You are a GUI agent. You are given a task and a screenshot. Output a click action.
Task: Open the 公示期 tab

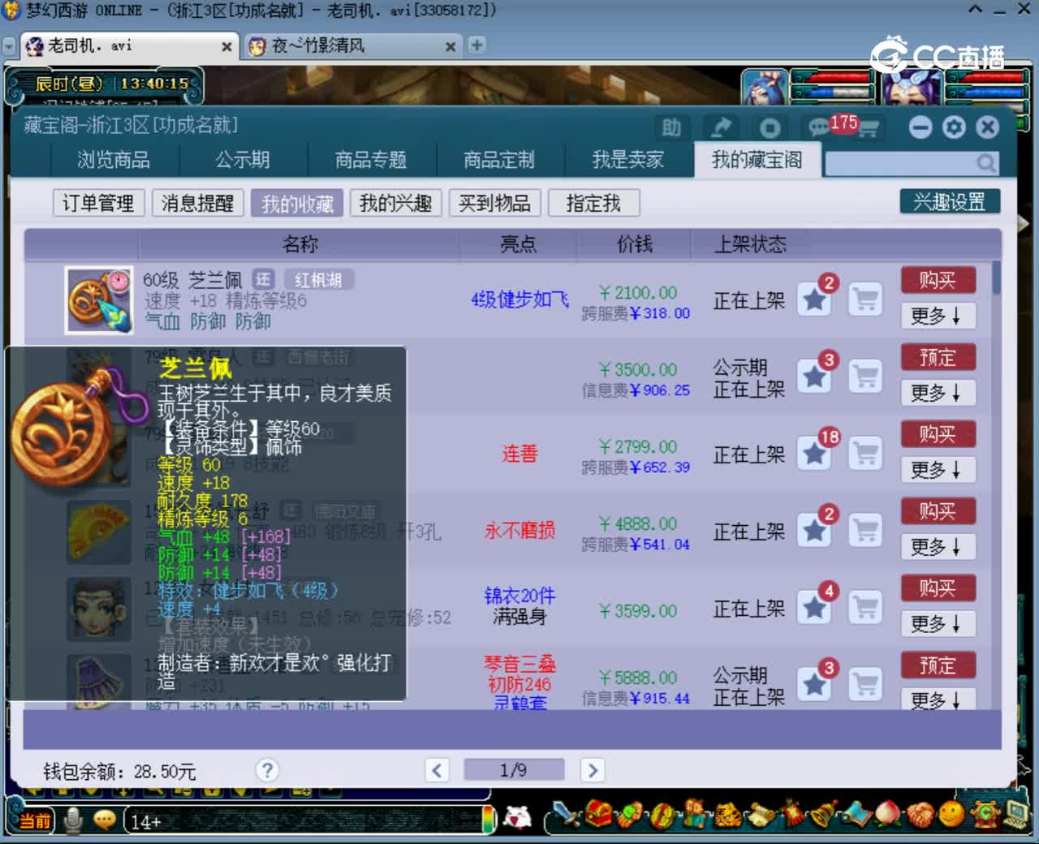[x=243, y=160]
